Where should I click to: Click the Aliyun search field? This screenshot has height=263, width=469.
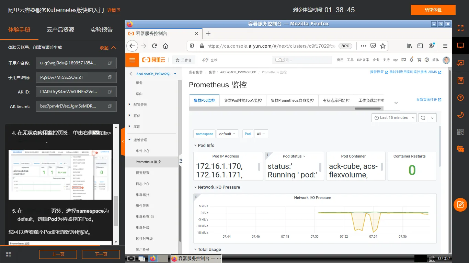coord(302,60)
